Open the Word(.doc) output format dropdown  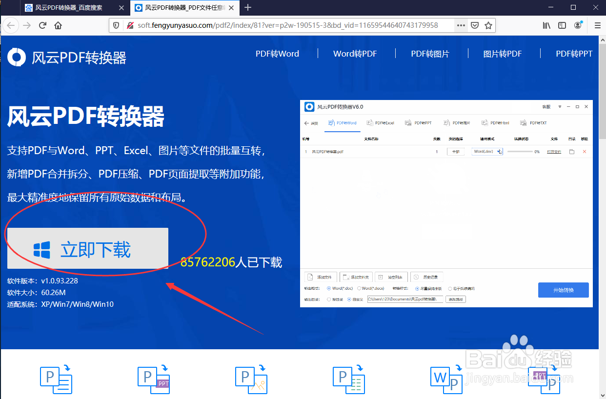pos(499,152)
